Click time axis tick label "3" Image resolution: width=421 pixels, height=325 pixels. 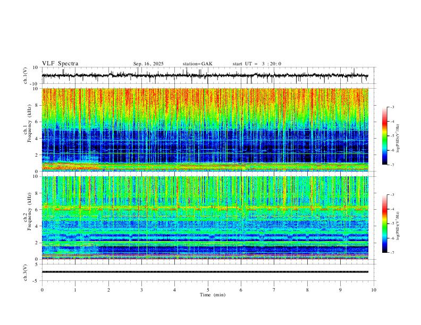click(141, 290)
